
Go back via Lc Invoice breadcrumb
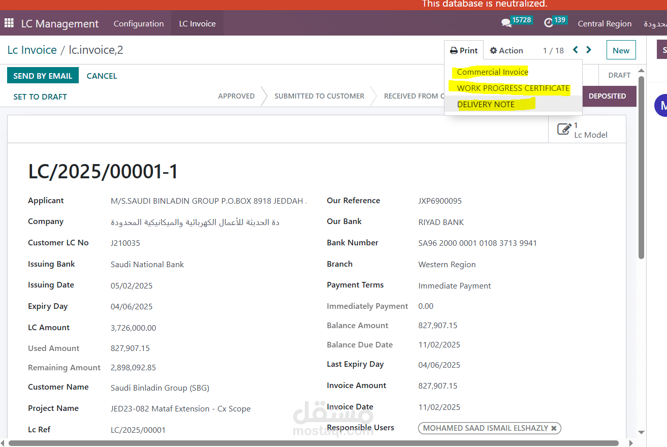32,50
